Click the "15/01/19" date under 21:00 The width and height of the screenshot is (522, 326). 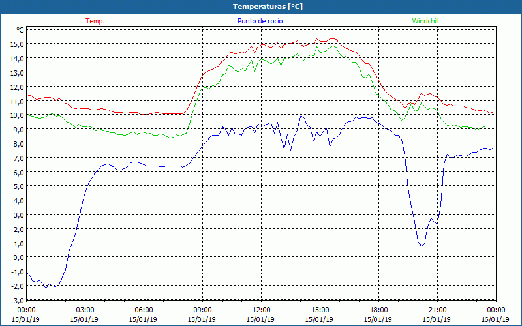click(437, 319)
